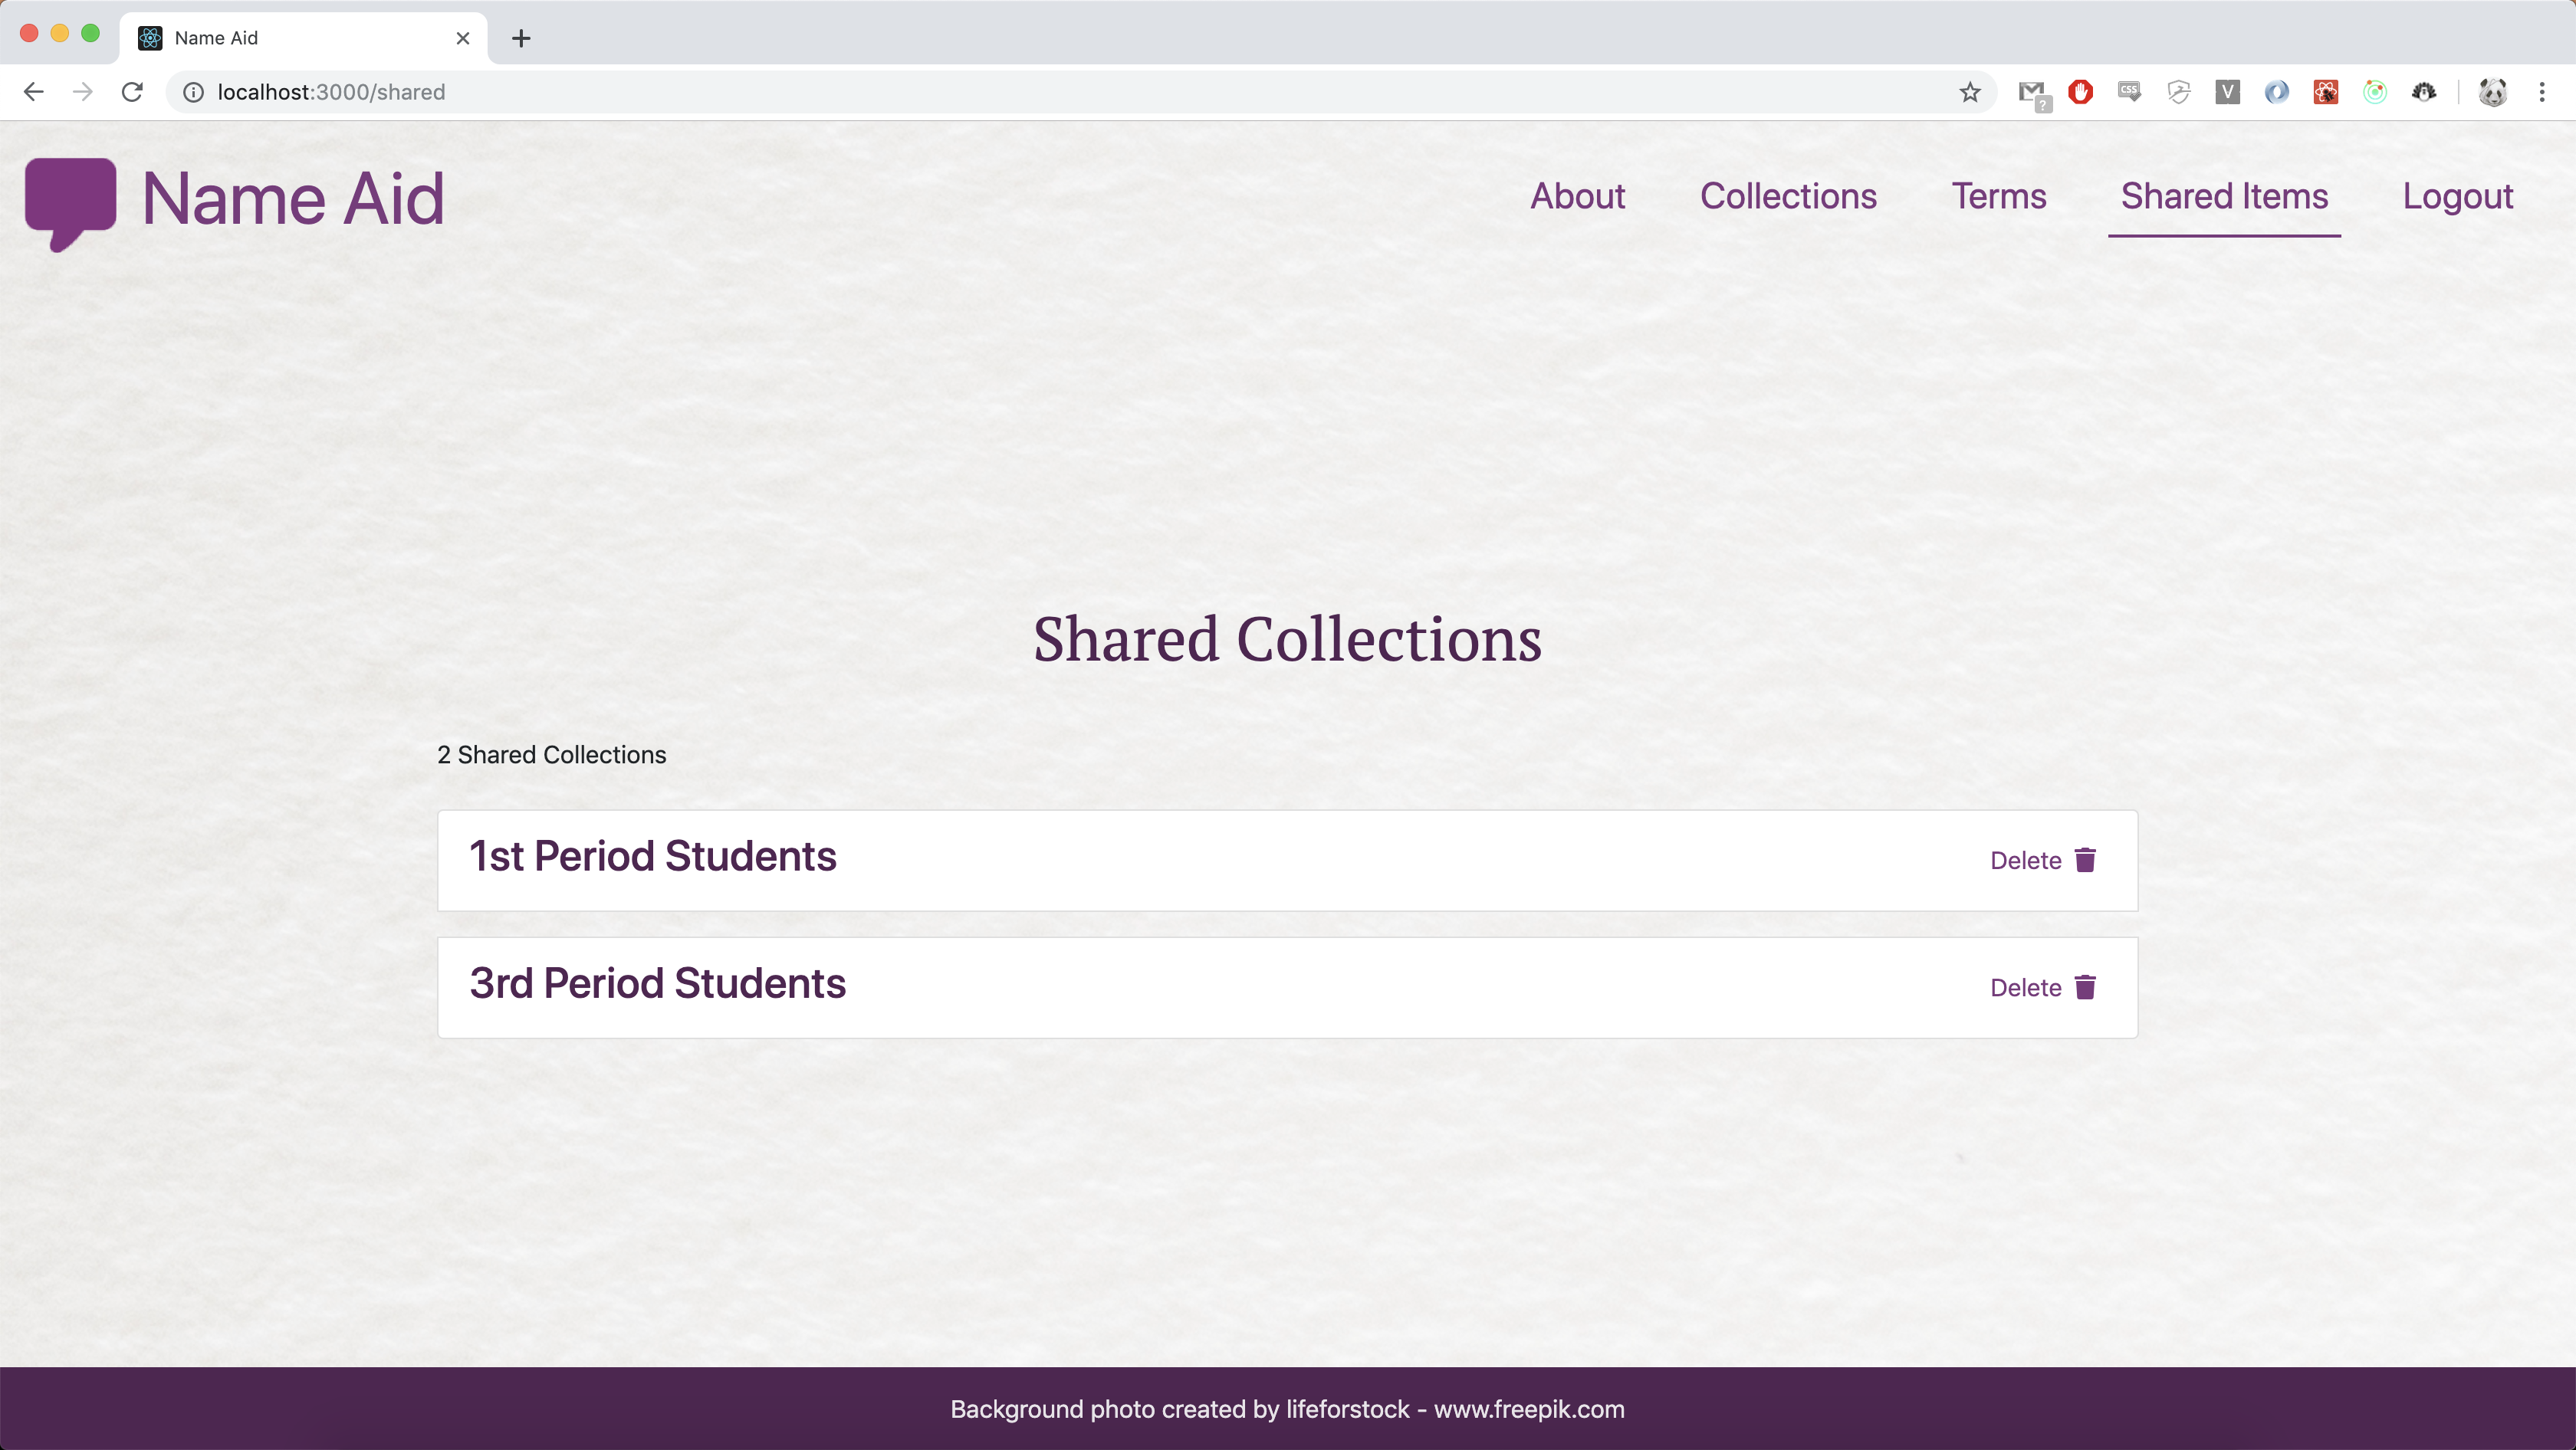The width and height of the screenshot is (2576, 1450).
Task: Go back using the browser back arrow
Action: pos(34,92)
